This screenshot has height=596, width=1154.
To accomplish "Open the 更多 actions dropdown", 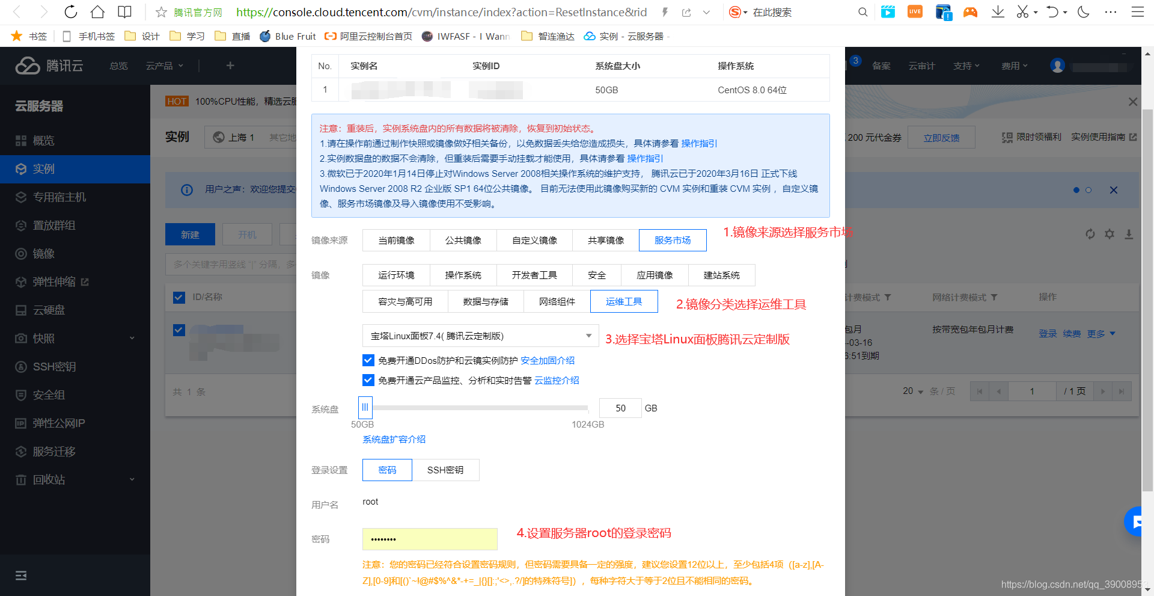I will tap(1101, 333).
